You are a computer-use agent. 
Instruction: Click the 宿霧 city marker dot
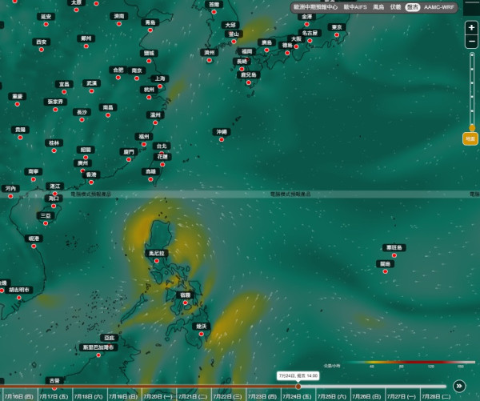pos(186,303)
